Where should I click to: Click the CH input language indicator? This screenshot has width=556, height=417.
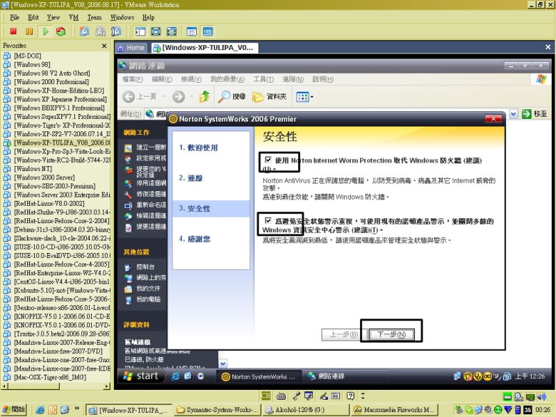point(265,395)
